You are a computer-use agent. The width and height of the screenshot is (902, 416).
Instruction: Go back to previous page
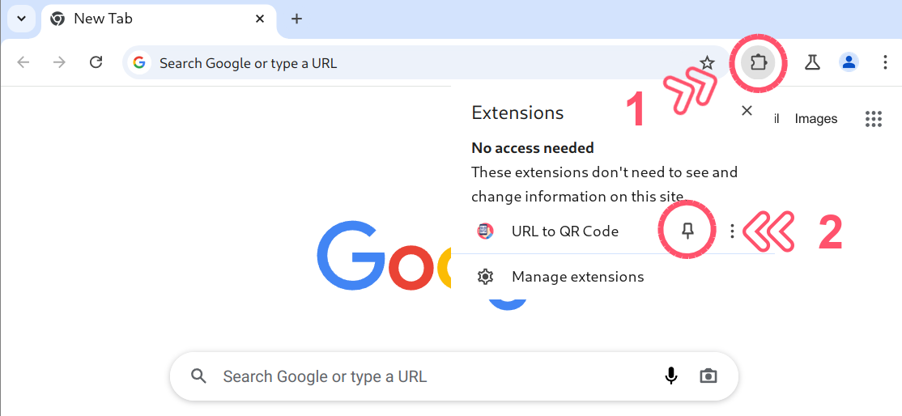tap(23, 62)
